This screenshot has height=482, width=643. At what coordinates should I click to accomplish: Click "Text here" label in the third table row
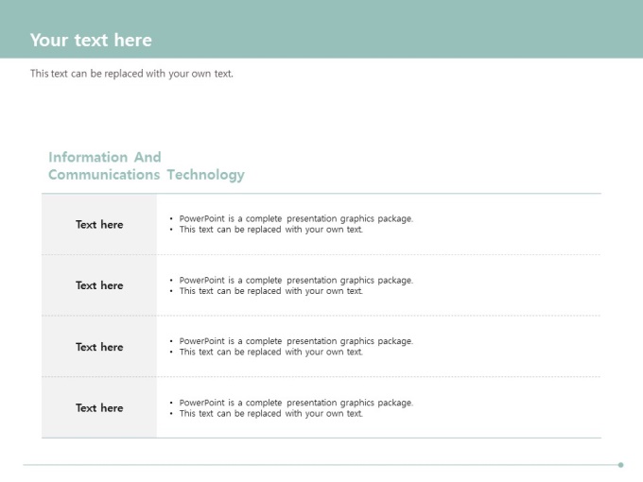tap(99, 347)
